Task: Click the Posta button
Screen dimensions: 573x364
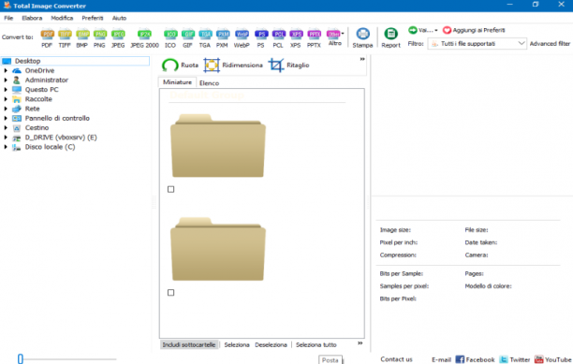Action: pyautogui.click(x=330, y=360)
